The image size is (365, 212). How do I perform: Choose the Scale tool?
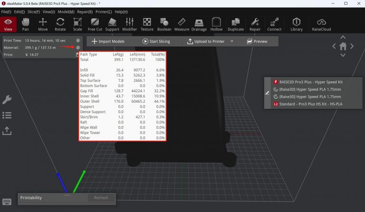tap(77, 25)
